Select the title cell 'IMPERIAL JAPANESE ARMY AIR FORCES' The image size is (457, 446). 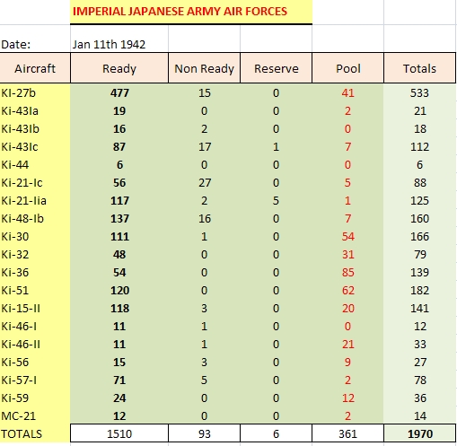point(191,12)
